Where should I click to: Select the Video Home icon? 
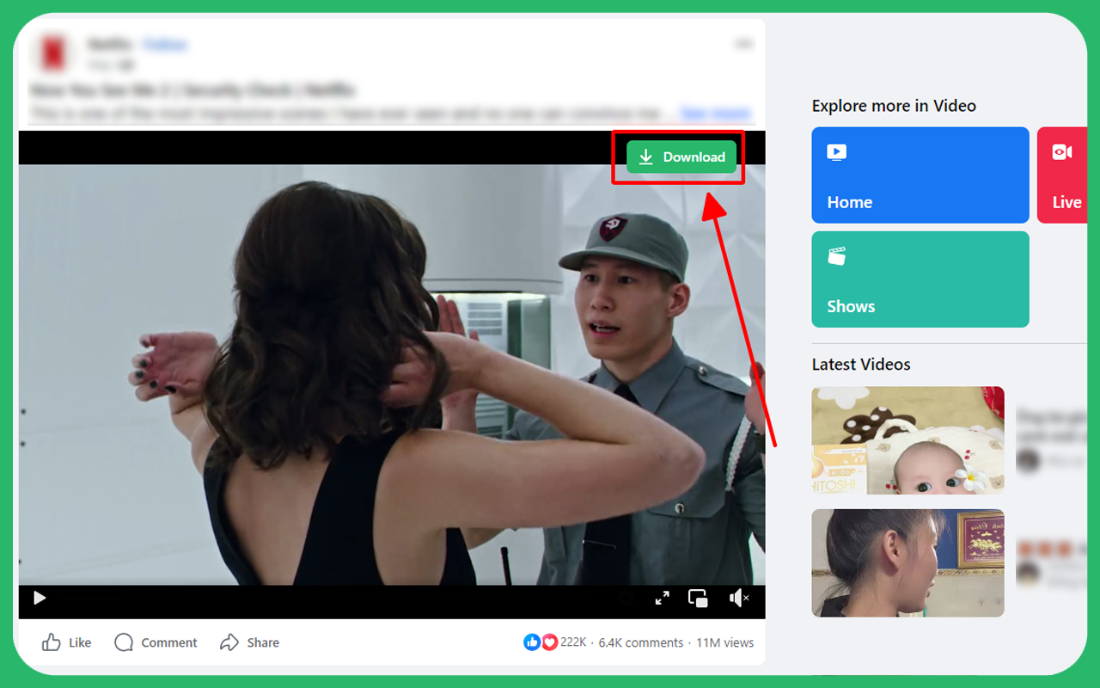click(836, 151)
